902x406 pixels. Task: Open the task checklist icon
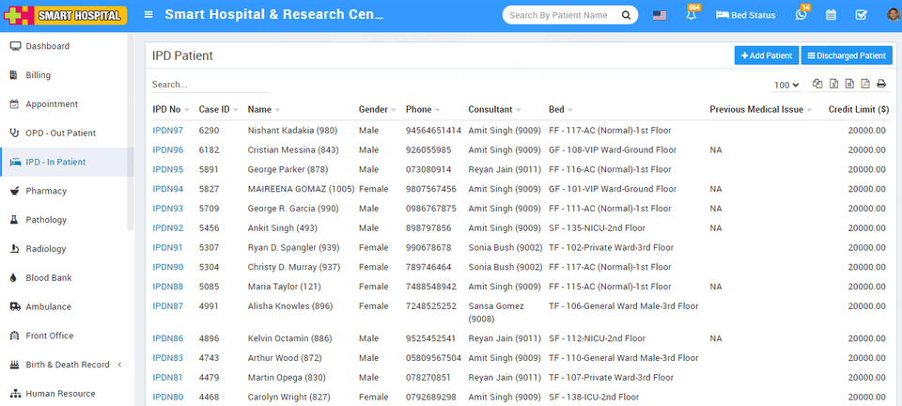(x=861, y=15)
